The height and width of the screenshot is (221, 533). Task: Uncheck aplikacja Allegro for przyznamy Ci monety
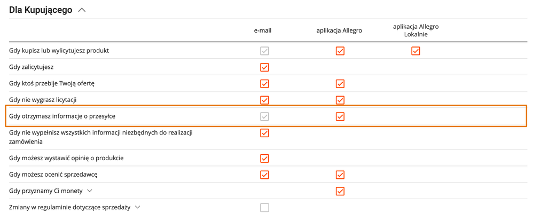click(340, 191)
